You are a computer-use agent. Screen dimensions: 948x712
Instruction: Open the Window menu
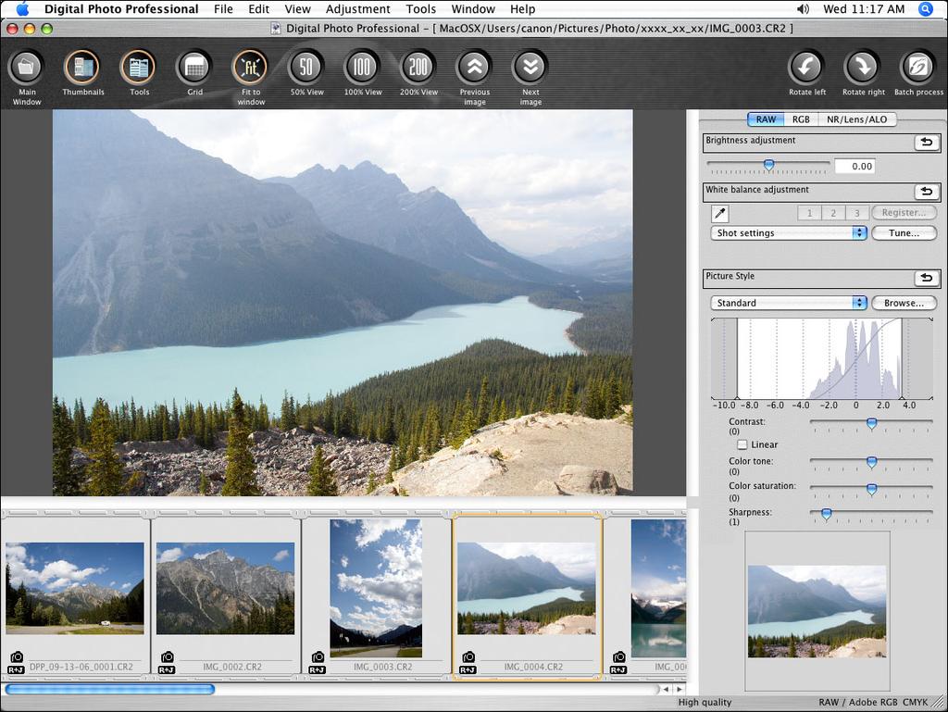tap(473, 9)
